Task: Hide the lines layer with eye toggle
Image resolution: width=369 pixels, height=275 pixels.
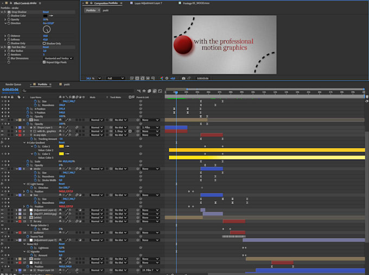Action: click(x=2, y=120)
